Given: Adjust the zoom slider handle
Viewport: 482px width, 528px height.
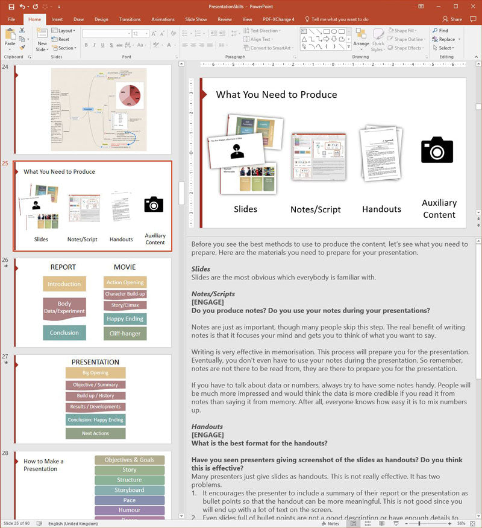Looking at the screenshot, I should 419,524.
